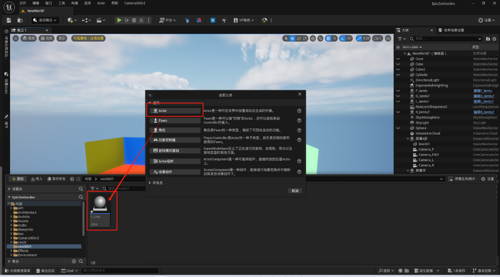Select the rotate gizmo tool
500x277 pixels.
(x=299, y=38)
